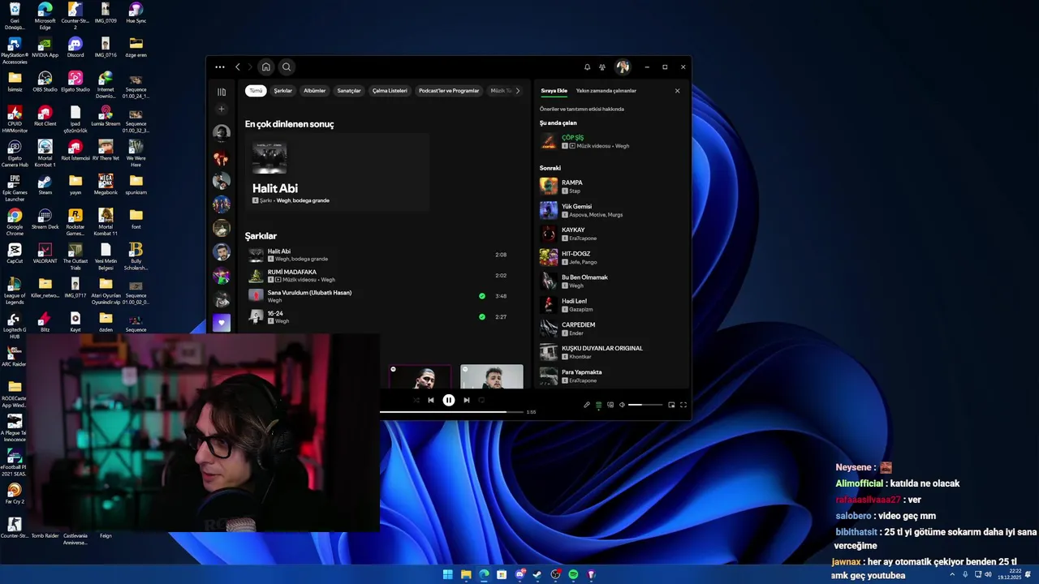Go back with the left arrow in Spotify
Screen dimensions: 1039x584
coord(238,67)
